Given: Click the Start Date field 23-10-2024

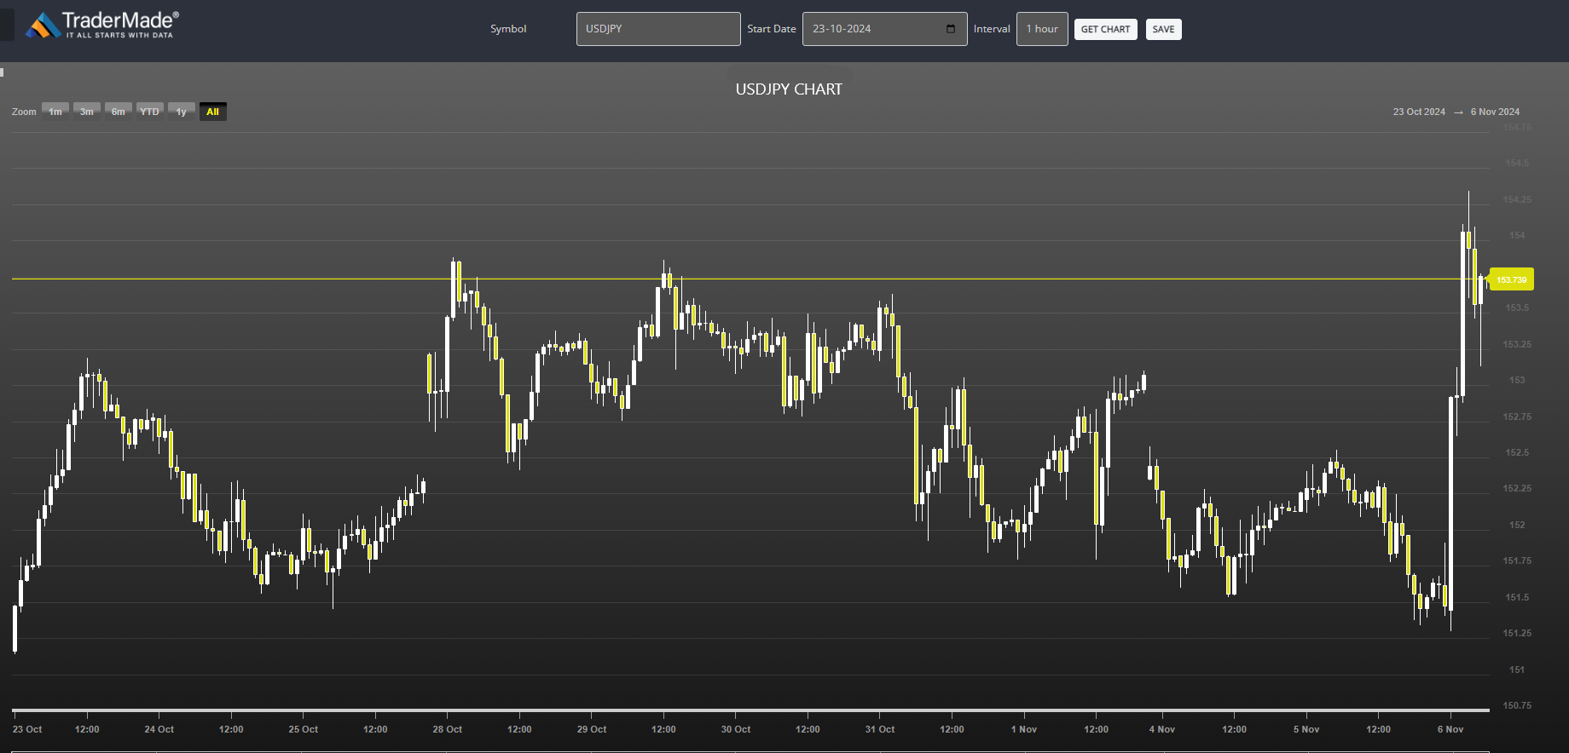Looking at the screenshot, I should pyautogui.click(x=884, y=29).
